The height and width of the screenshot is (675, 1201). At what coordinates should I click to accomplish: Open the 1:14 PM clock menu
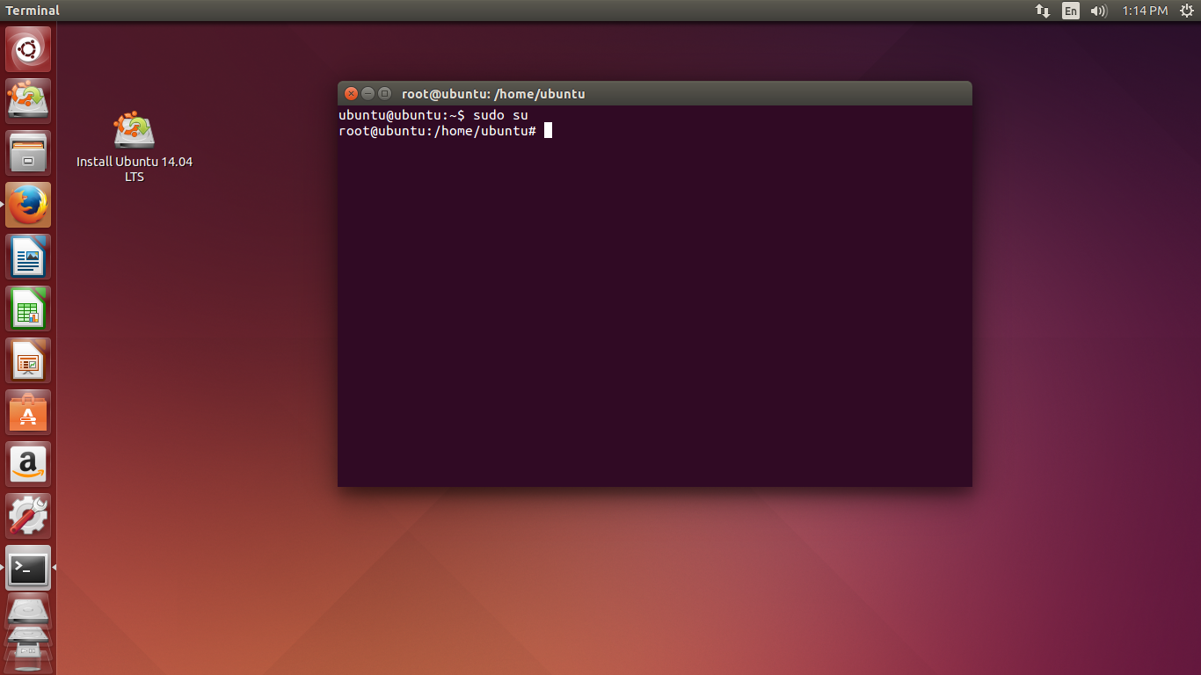[1145, 11]
